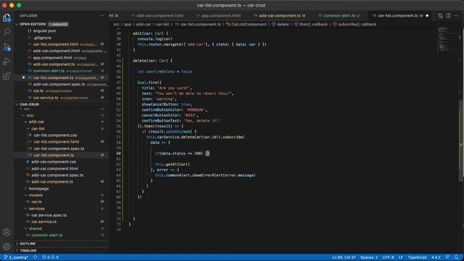Image resolution: width=464 pixels, height=261 pixels.
Task: Open common-alert.ts in shared folder
Action: [x=47, y=235]
